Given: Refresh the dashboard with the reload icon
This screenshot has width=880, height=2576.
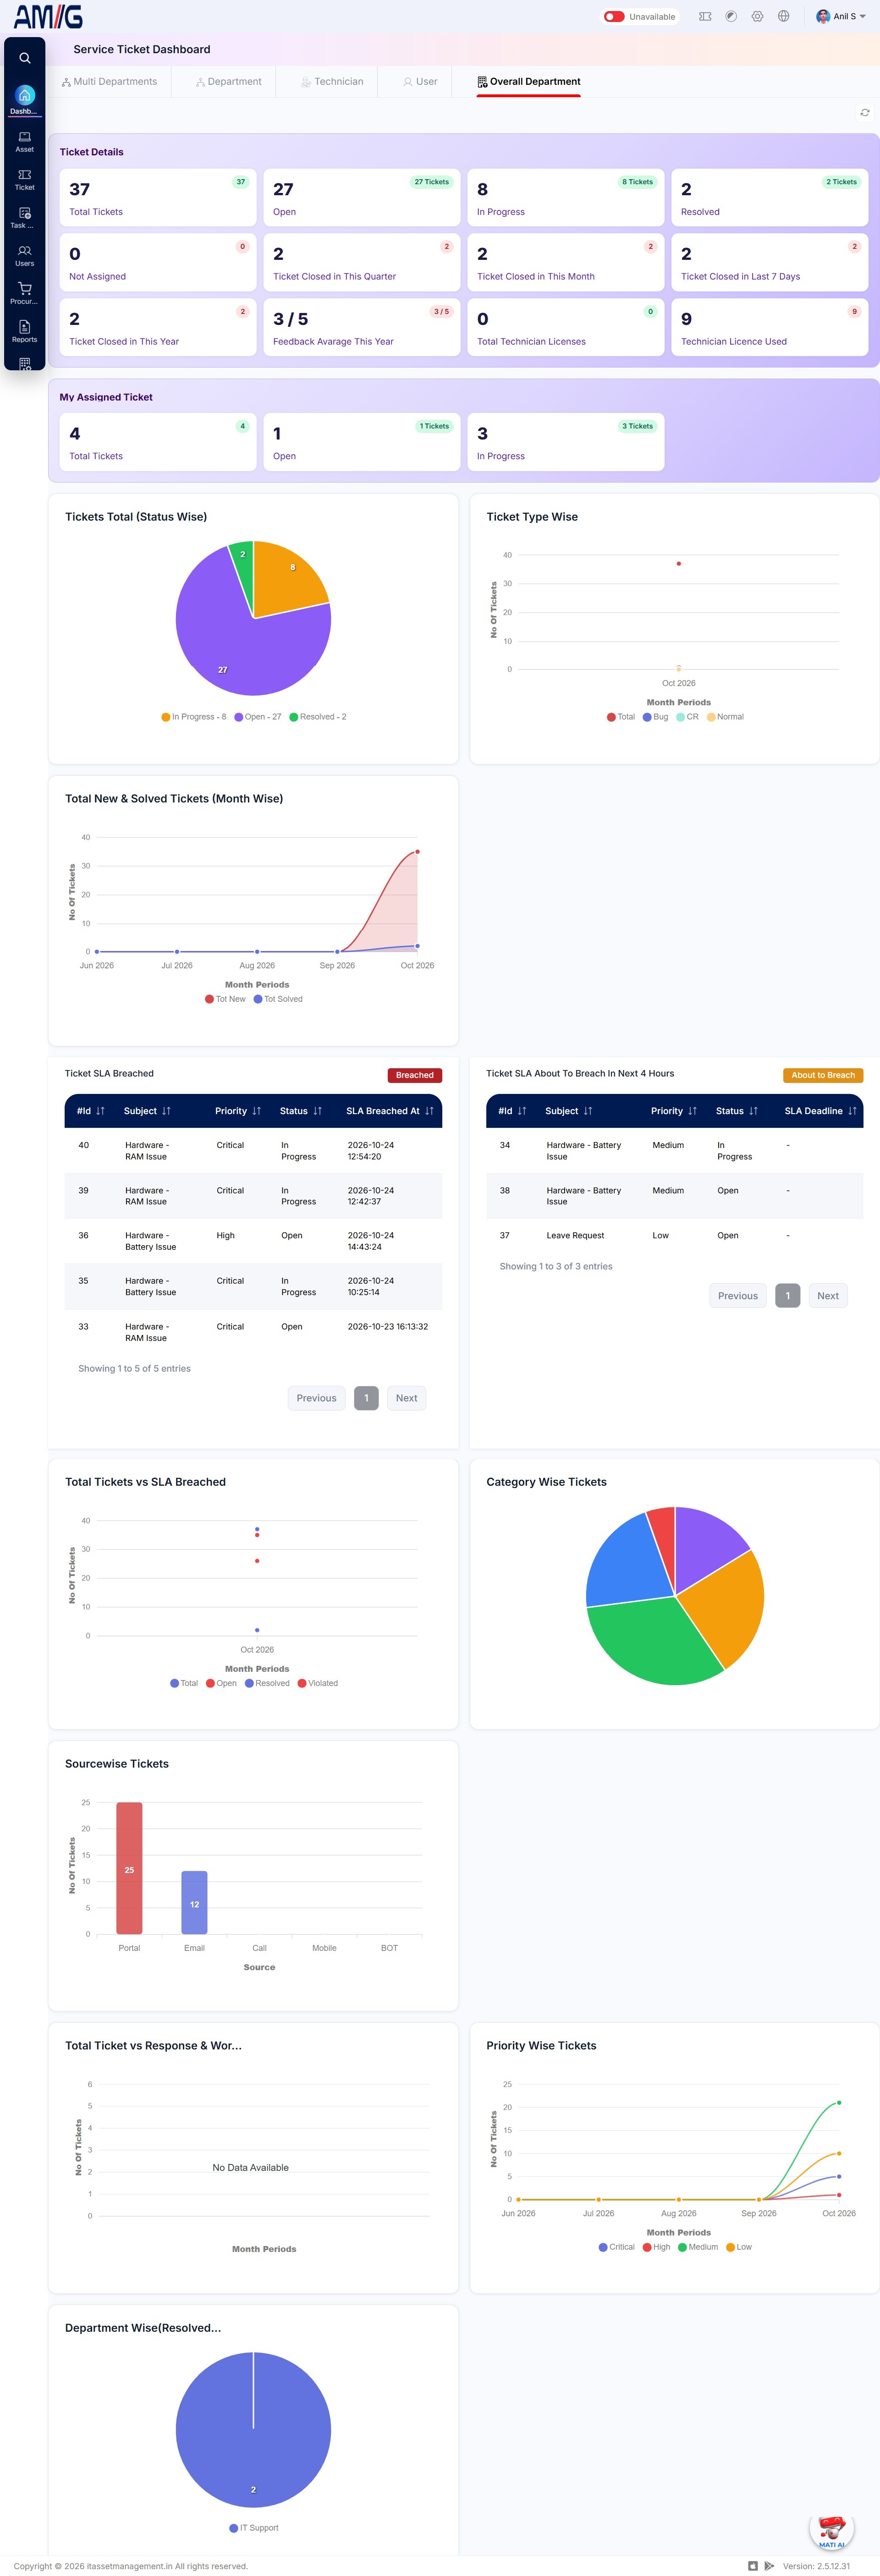Looking at the screenshot, I should [865, 113].
